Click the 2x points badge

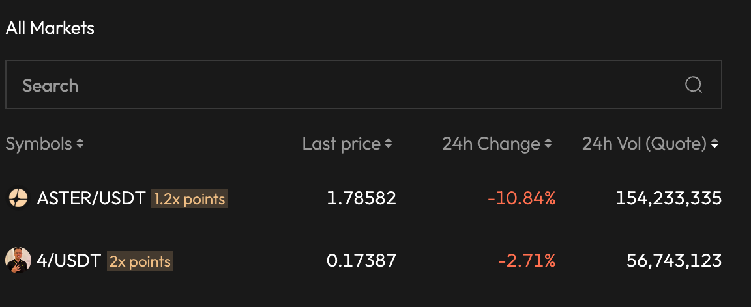[x=140, y=261]
